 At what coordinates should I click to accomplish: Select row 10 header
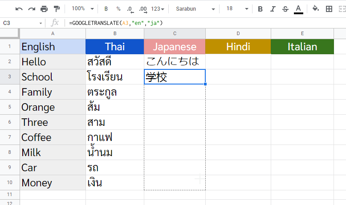pyautogui.click(x=10, y=182)
